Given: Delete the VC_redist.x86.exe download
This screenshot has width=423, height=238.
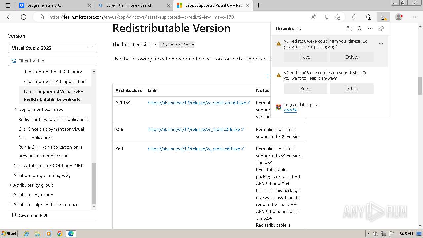Looking at the screenshot, I should click(352, 89).
